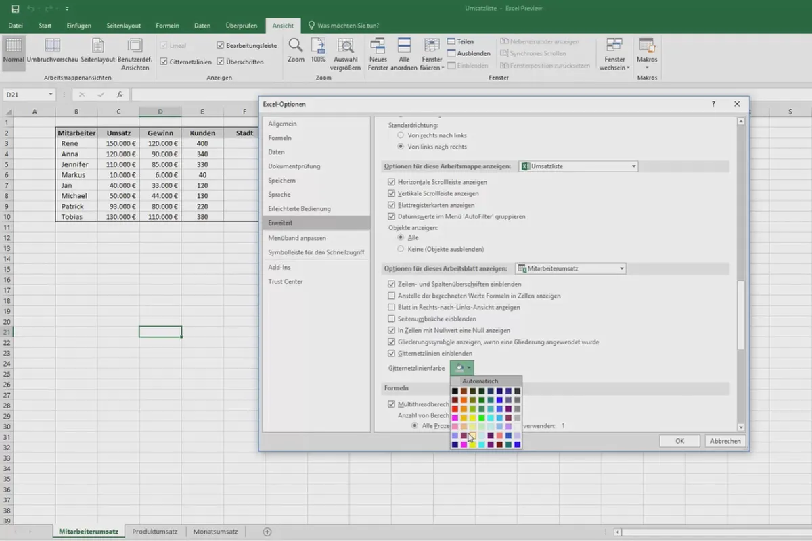This screenshot has height=541, width=812.
Task: Click the Abbrechen button
Action: pyautogui.click(x=725, y=440)
